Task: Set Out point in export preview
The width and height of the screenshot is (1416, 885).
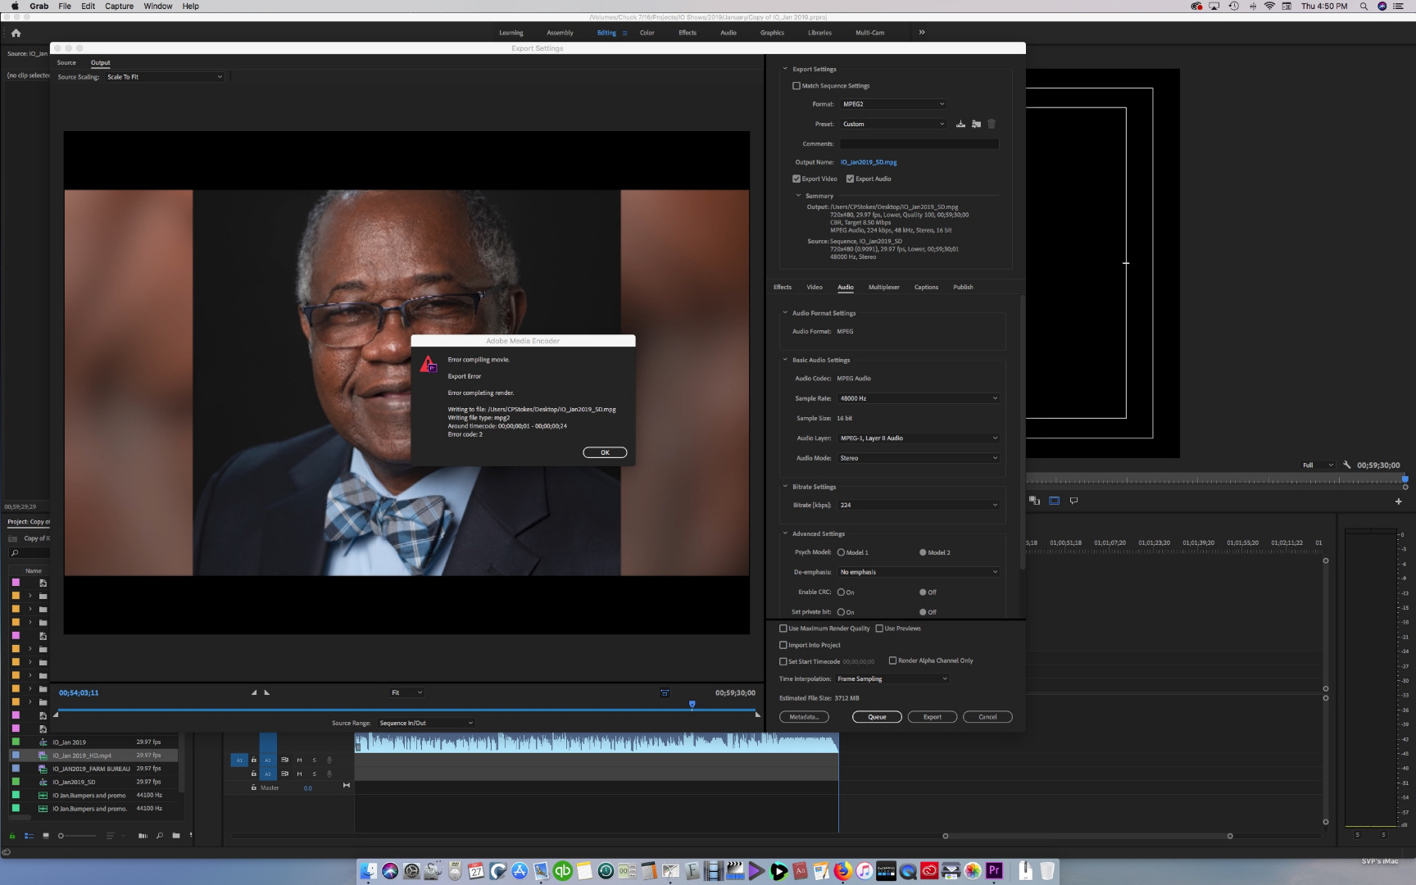Action: point(266,692)
